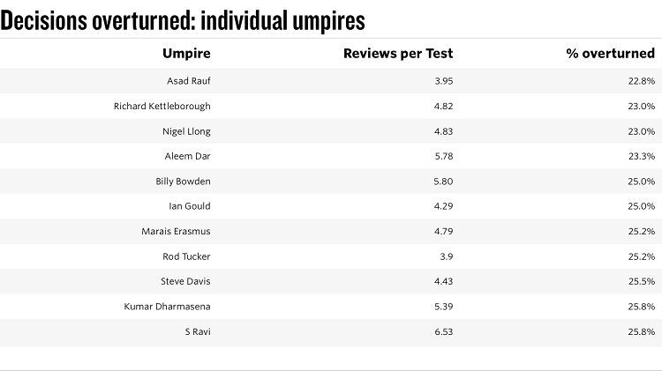Click the 5.78 reviews value for Aleem Dar
Screen dimensions: 662x371
pyautogui.click(x=440, y=156)
